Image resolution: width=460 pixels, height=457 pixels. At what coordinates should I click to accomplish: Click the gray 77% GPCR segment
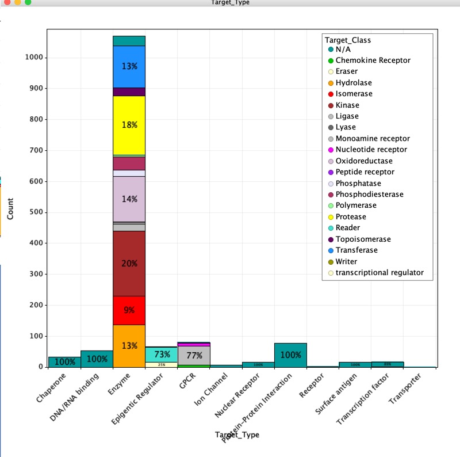[x=194, y=356]
